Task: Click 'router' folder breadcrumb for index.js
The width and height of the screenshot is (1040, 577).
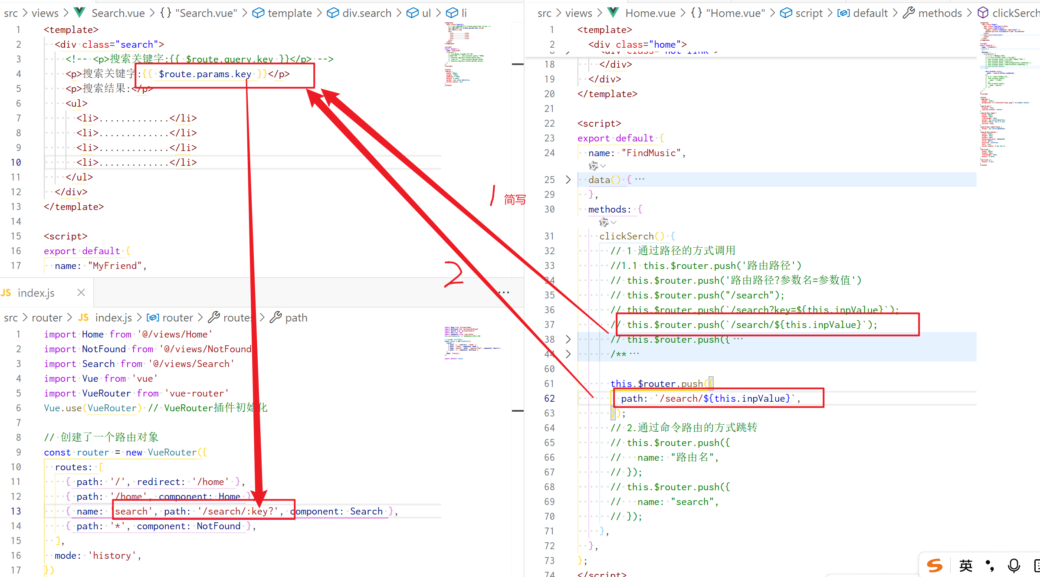Action: (47, 318)
